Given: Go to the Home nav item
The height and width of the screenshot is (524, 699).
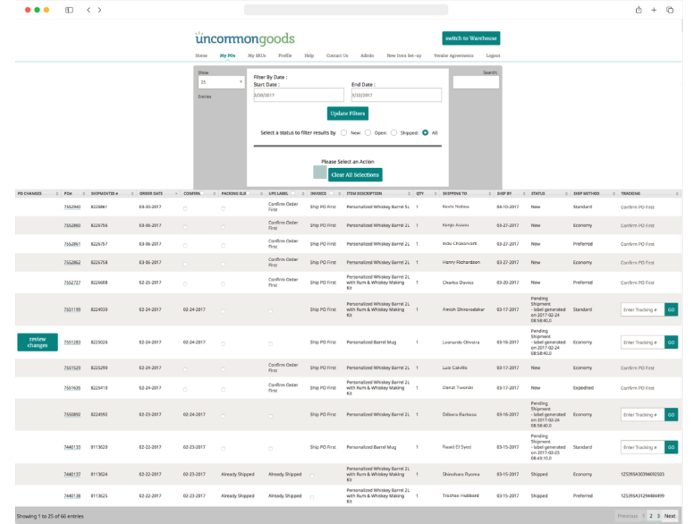Looking at the screenshot, I should coord(201,56).
